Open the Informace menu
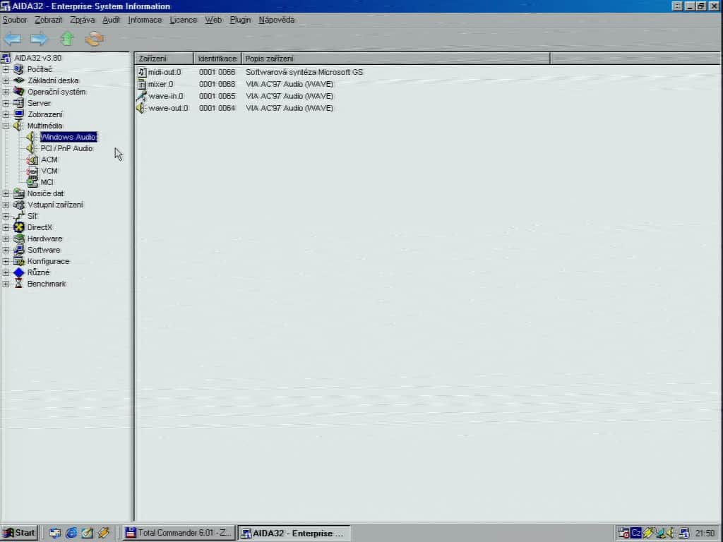723x542 pixels. 145,20
